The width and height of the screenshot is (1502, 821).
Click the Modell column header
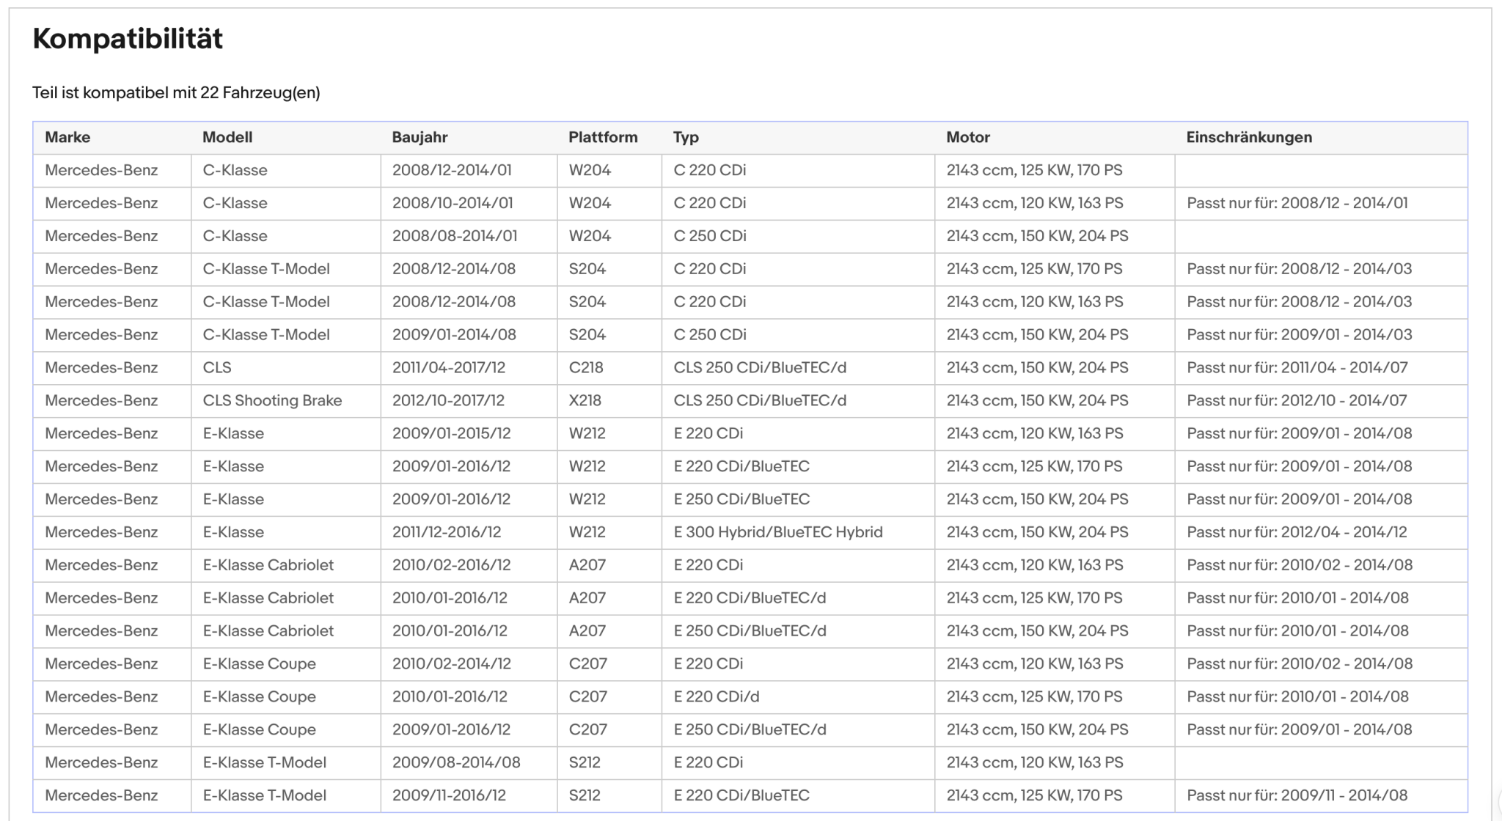coord(227,137)
